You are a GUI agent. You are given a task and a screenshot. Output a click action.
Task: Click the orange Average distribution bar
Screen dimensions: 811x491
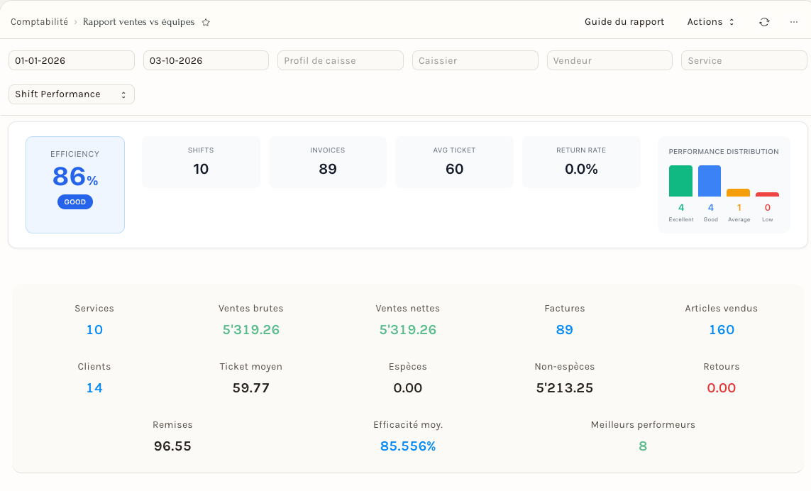738,192
